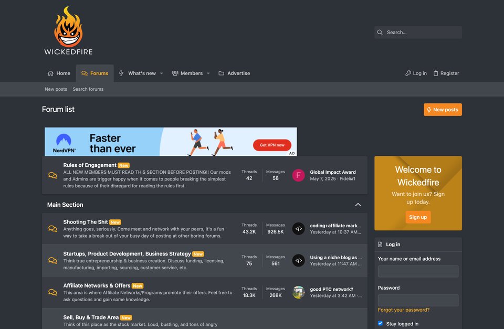Screen dimensions: 504x329
Task: Open the Rules of Engagement forum
Action: coord(90,165)
